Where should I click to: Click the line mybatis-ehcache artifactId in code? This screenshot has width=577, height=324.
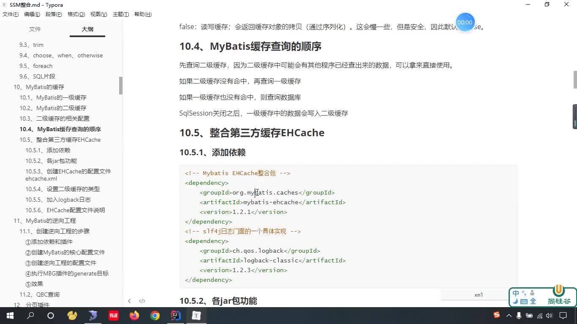tap(272, 202)
